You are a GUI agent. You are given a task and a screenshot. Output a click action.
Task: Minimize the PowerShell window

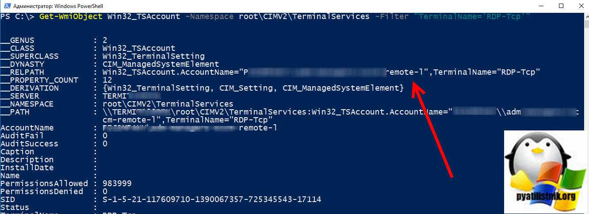pyautogui.click(x=541, y=6)
